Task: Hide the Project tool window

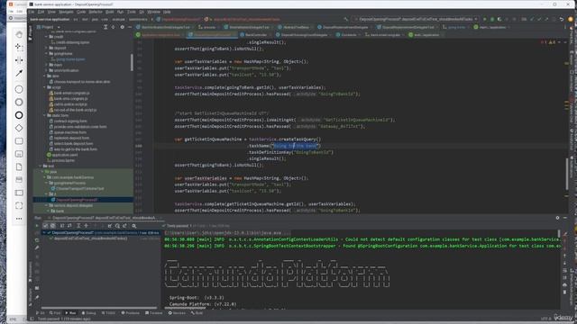Action: (130, 27)
